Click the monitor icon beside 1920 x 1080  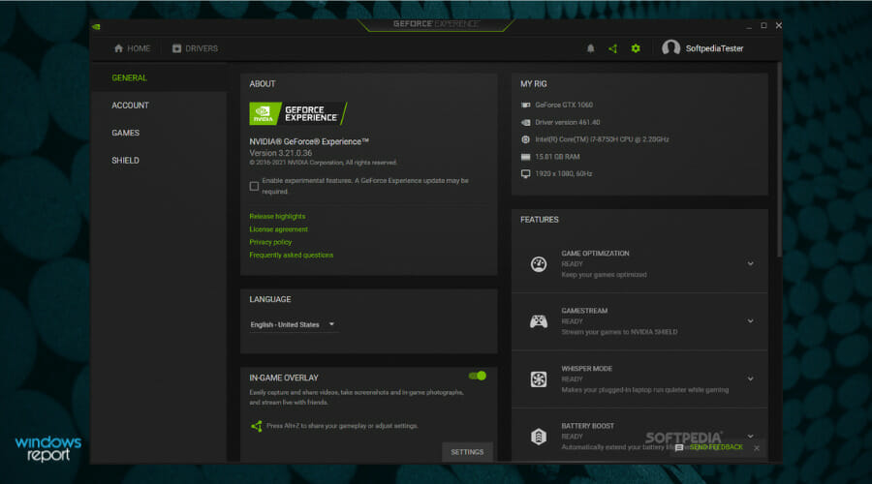point(525,174)
